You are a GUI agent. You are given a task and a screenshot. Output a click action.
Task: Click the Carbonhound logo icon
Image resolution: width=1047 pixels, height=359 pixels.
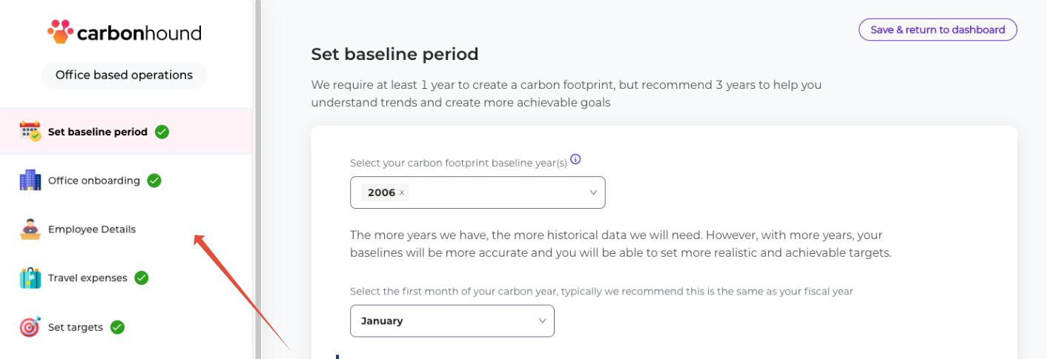(x=60, y=32)
